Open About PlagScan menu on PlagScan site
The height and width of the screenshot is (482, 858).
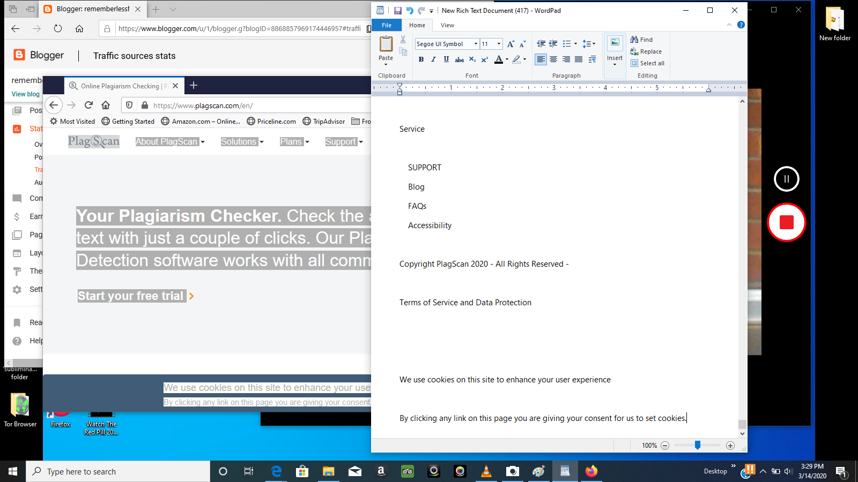(170, 141)
